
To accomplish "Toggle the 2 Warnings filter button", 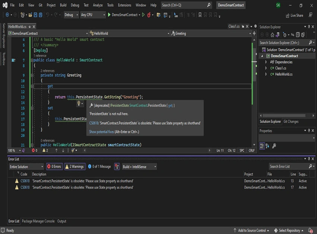I will click(x=75, y=167).
